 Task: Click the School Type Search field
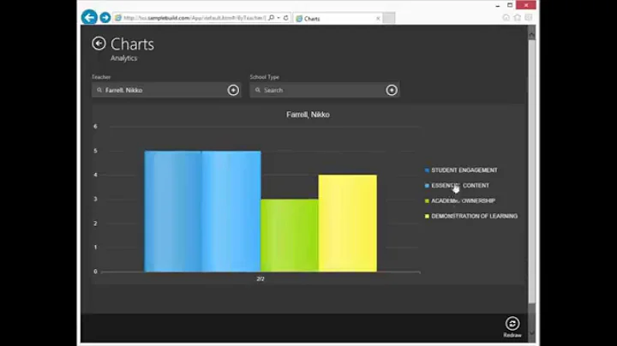[325, 90]
